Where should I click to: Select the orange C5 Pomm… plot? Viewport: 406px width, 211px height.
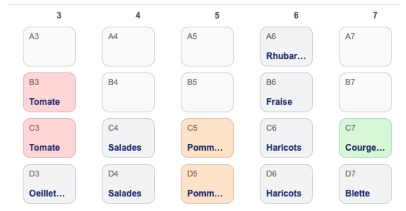tap(207, 138)
